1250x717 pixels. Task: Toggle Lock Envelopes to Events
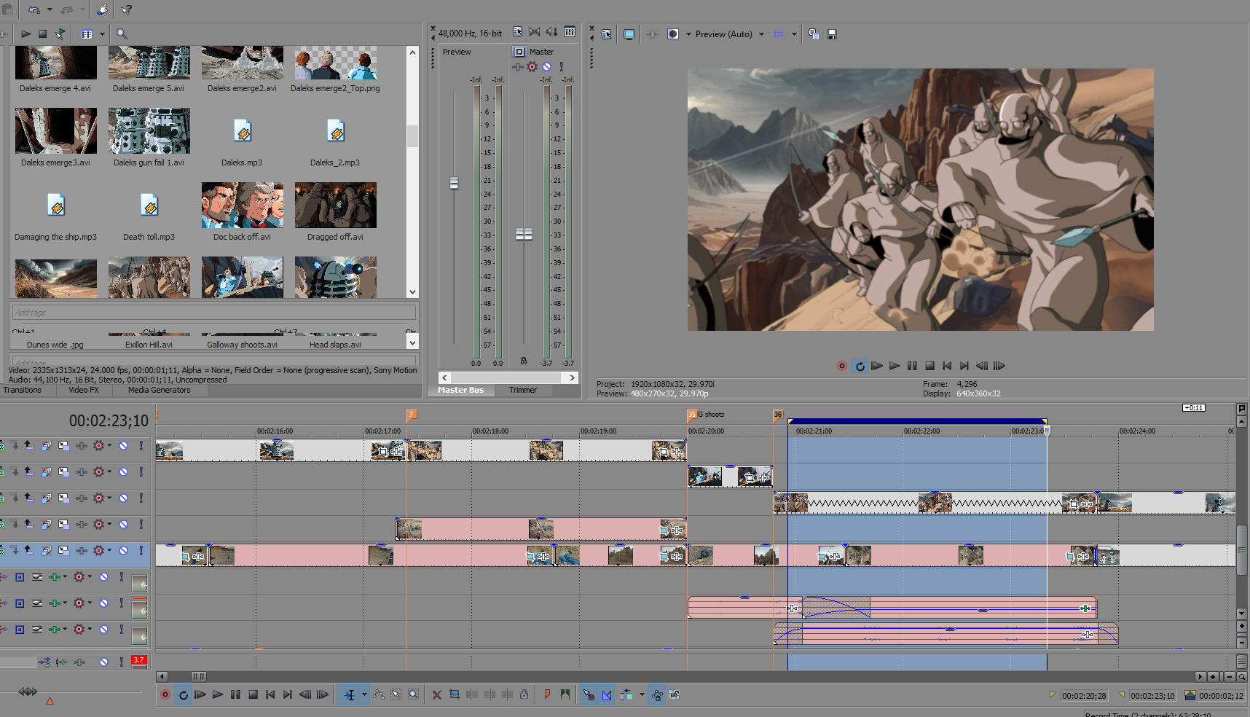point(657,695)
